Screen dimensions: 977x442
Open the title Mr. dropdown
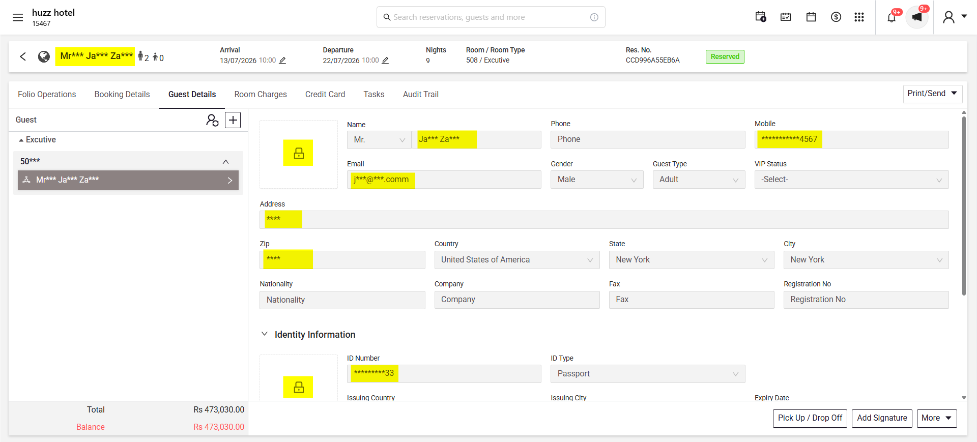[379, 140]
